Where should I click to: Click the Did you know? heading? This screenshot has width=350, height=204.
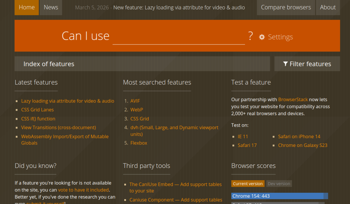point(35,166)
